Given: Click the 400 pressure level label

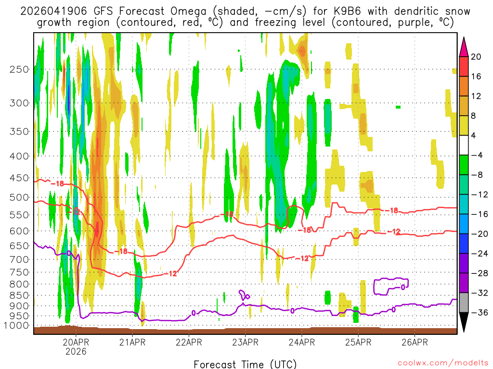Looking at the screenshot, I should (19, 156).
